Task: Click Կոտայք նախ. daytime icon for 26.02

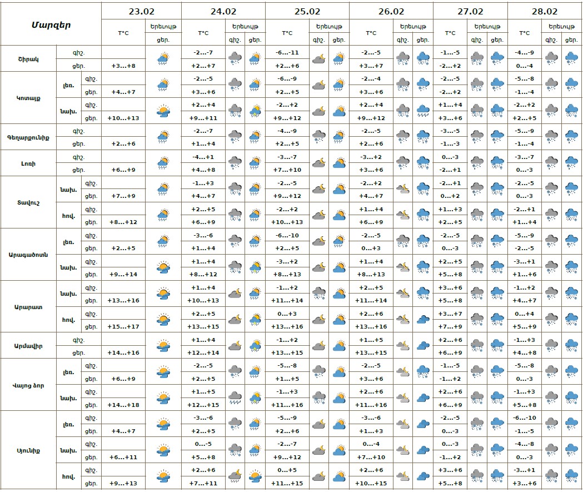Action: [x=423, y=111]
